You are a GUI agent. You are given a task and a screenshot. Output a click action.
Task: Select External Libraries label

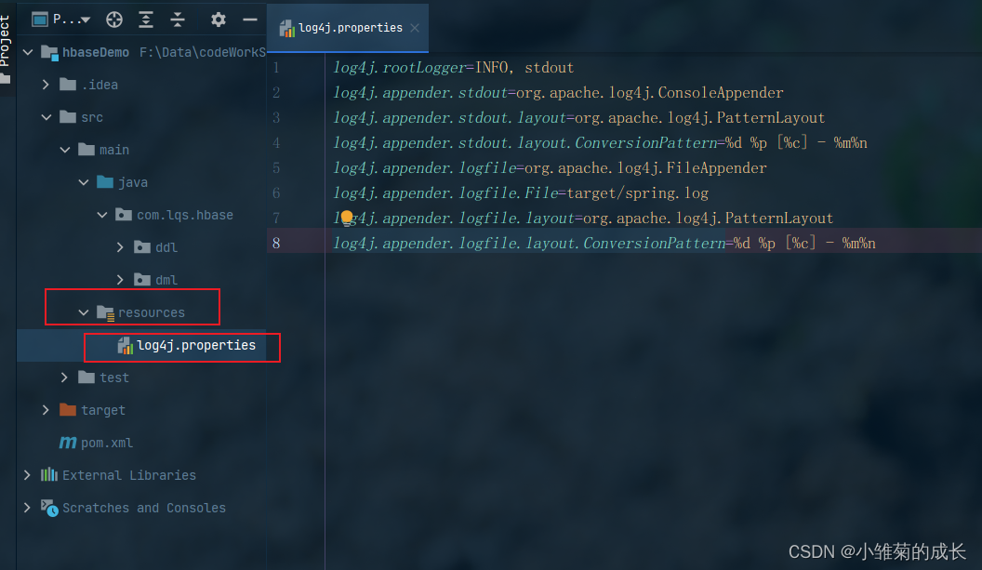click(x=129, y=475)
